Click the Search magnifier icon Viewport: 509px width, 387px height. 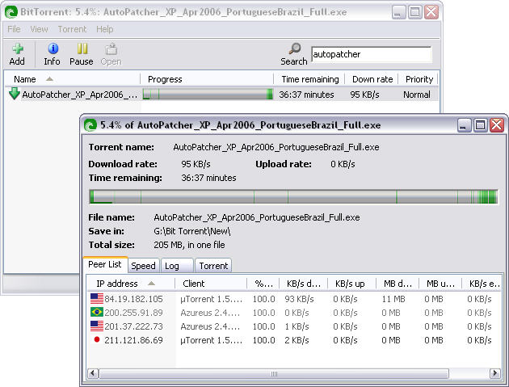295,48
